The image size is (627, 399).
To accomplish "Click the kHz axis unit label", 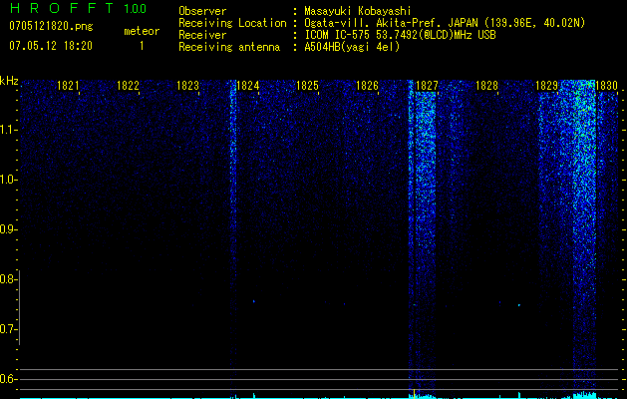I will 9,81.
